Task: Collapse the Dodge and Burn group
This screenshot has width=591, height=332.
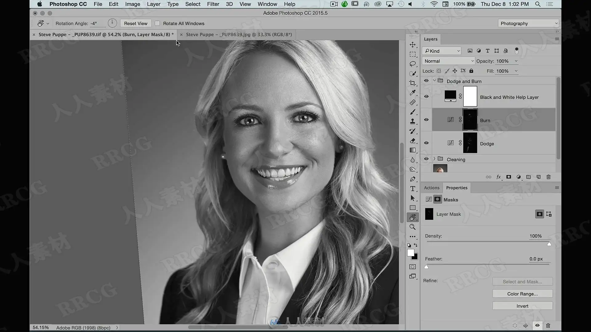Action: [434, 81]
